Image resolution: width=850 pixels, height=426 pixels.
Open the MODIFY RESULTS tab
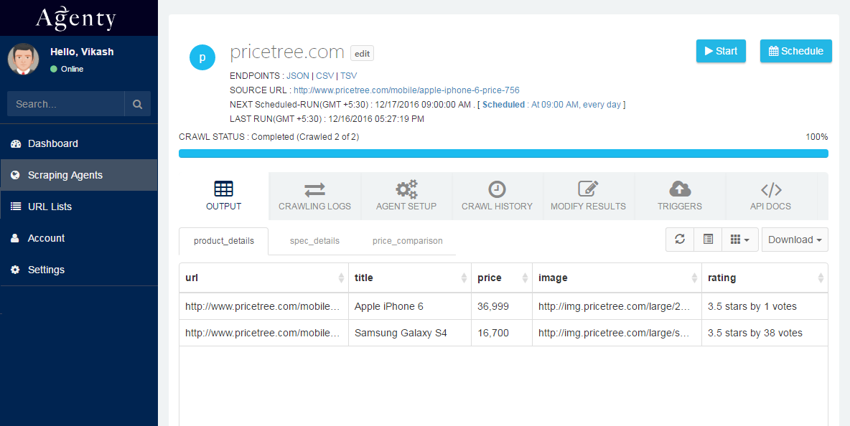coord(588,196)
